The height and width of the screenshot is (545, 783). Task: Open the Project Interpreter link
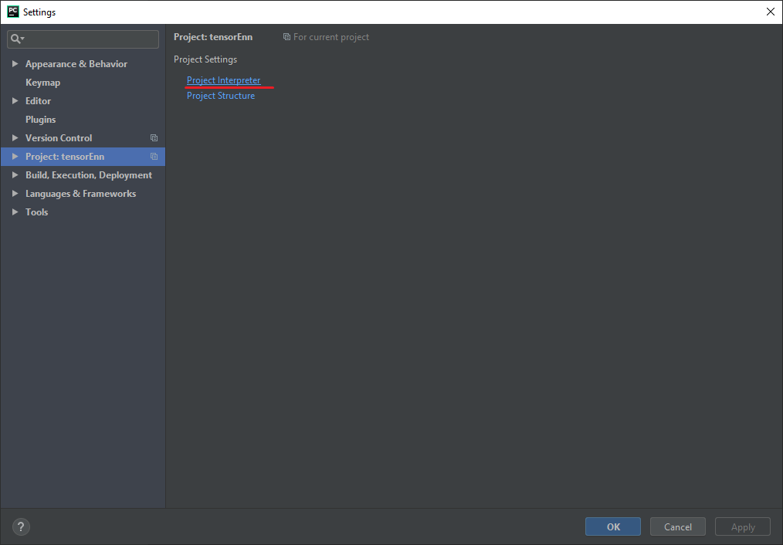[224, 80]
